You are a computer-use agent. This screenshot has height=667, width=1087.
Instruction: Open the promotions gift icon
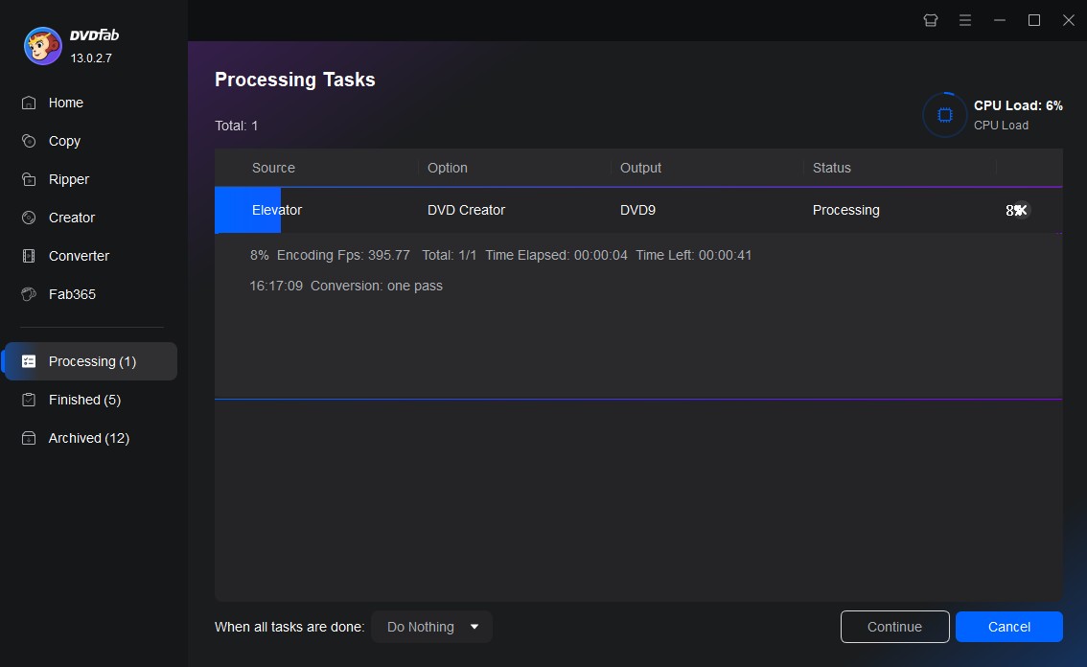coord(930,19)
